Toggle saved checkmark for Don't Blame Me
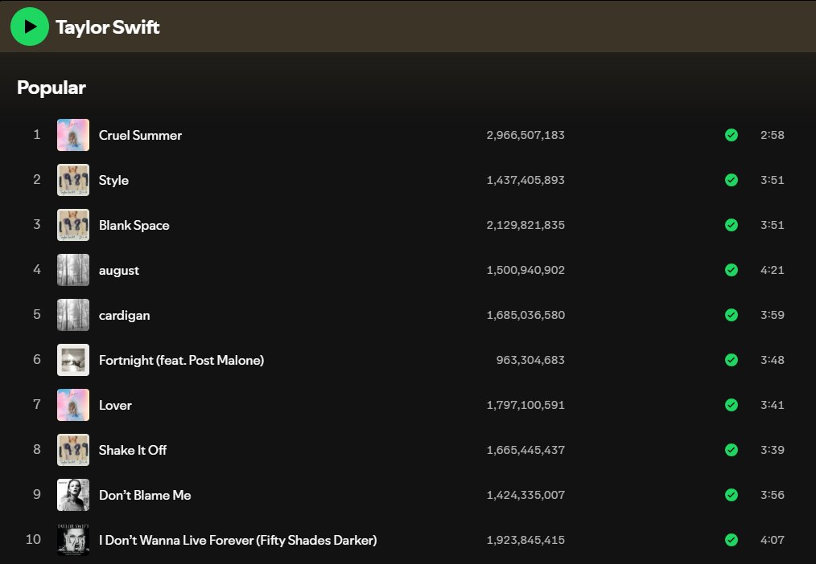816x564 pixels. tap(732, 495)
